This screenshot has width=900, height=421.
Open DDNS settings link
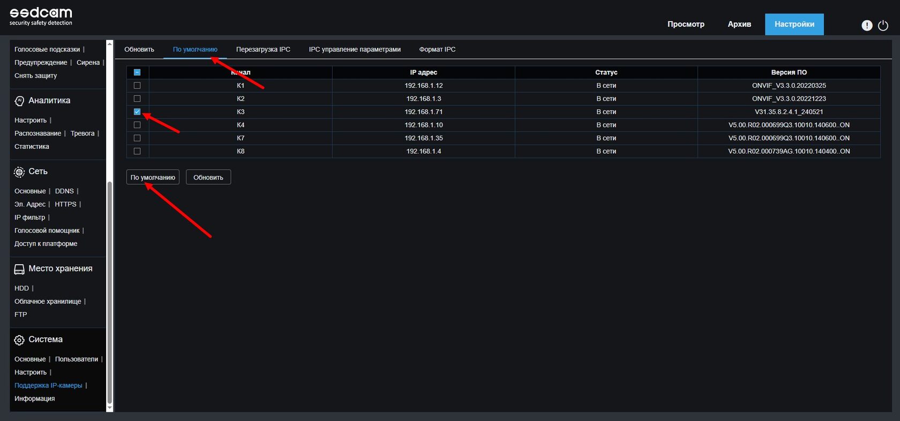pos(64,191)
